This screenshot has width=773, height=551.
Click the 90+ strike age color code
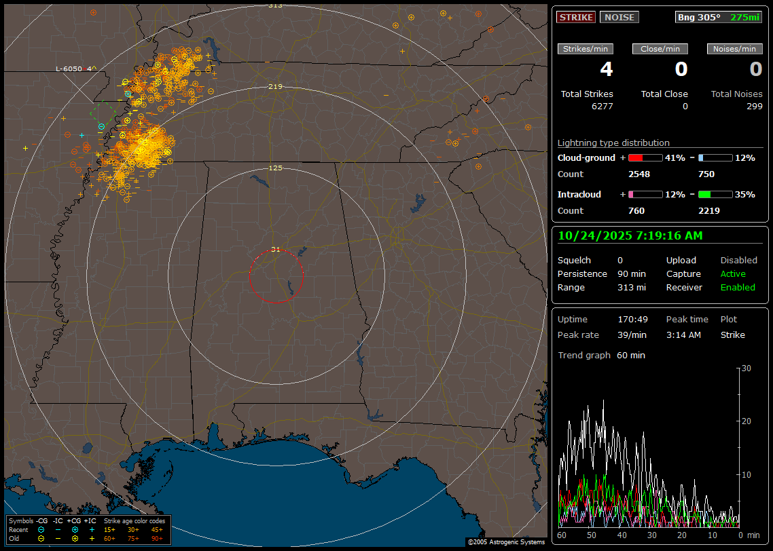(156, 538)
